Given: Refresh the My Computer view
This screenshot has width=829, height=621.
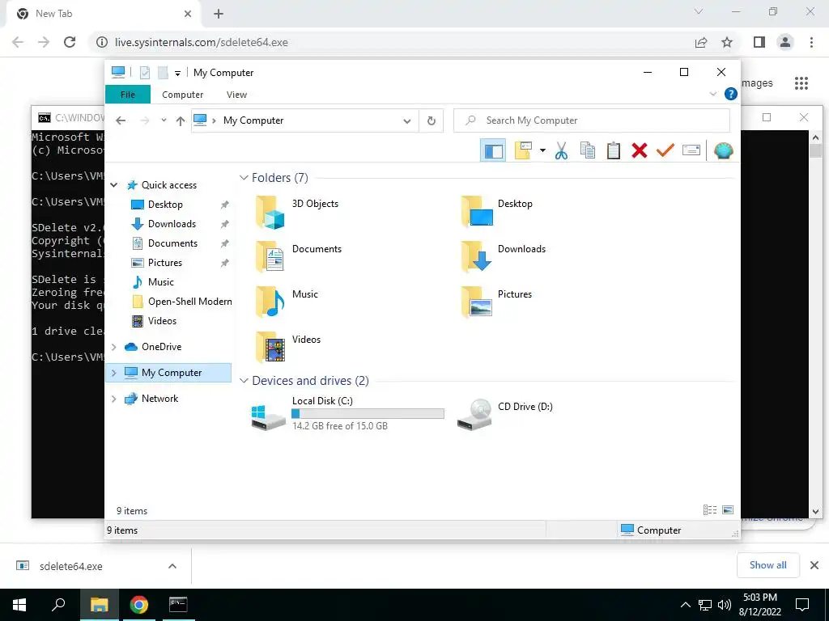Looking at the screenshot, I should tap(432, 121).
